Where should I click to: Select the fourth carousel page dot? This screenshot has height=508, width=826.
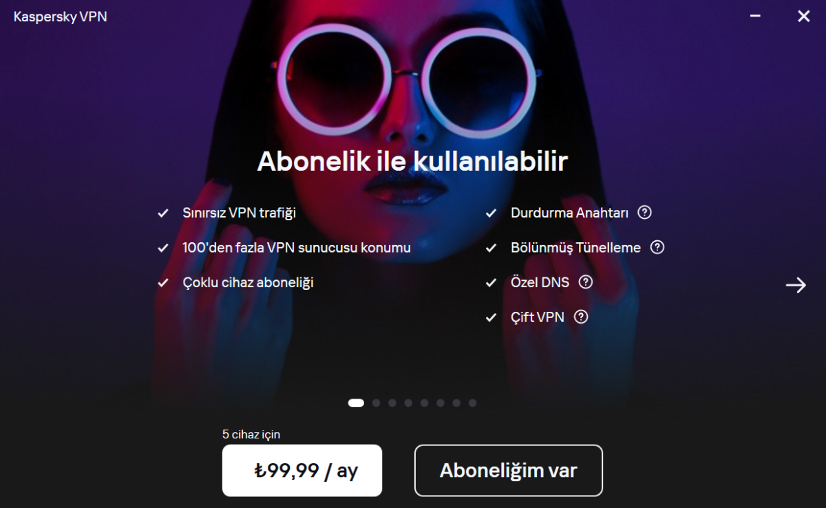(408, 403)
